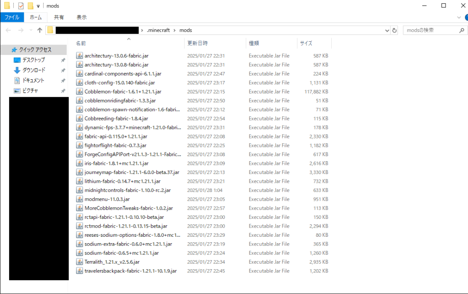Image resolution: width=468 pixels, height=294 pixels.
Task: Select ForgeConfigAPIPort-v21.1.3-1.21.1-Fabric... file name
Action: [x=133, y=154]
